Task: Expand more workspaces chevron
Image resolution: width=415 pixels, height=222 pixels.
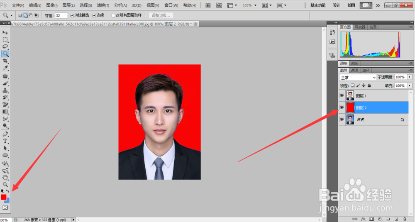Action: [x=378, y=5]
